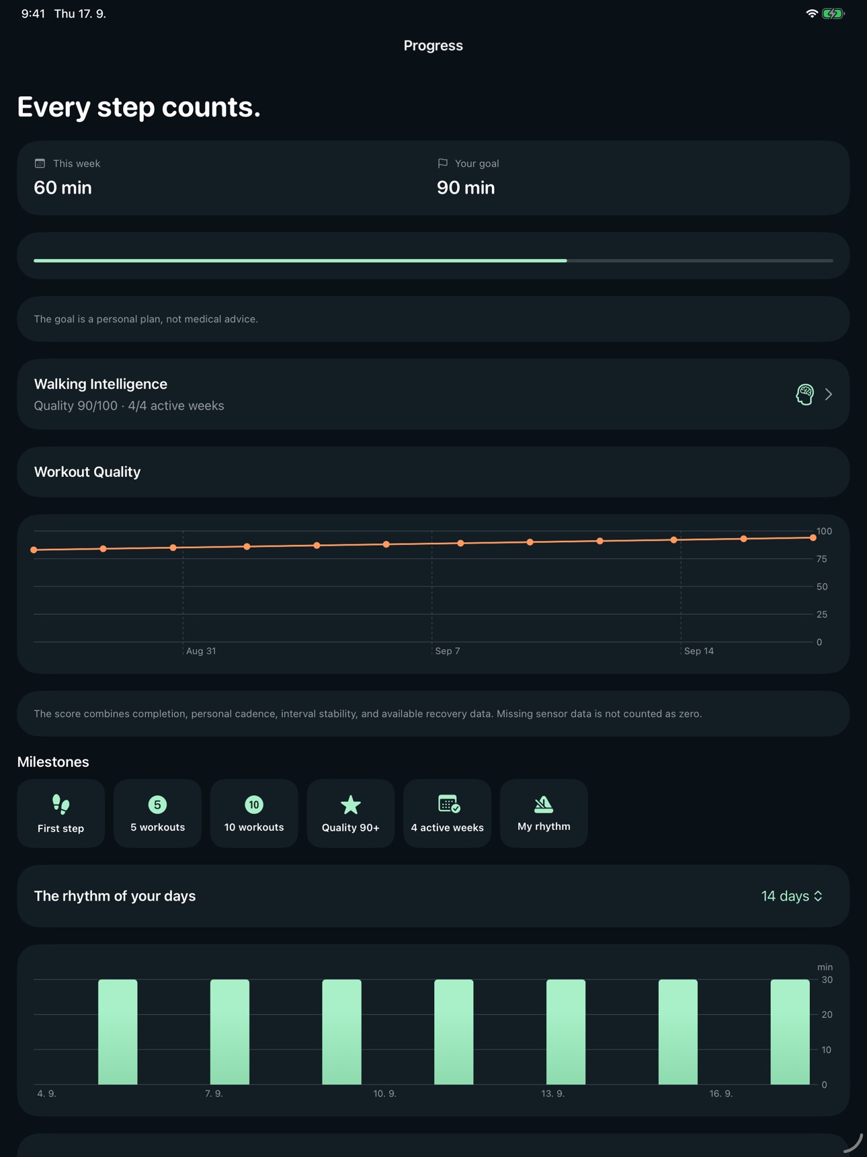Tap the first data point on Workout Quality chart
The image size is (867, 1157).
pos(34,550)
